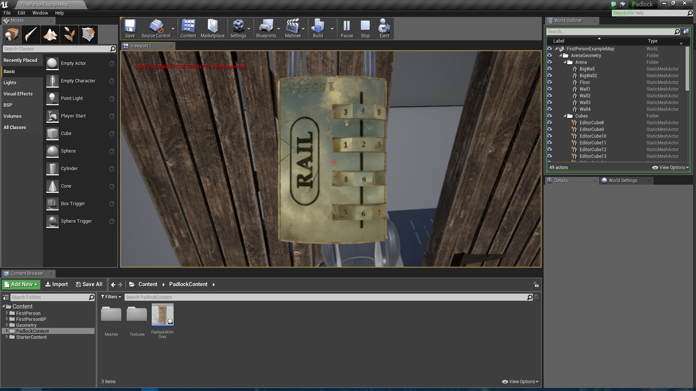Select the Cylinder primitive

click(80, 168)
